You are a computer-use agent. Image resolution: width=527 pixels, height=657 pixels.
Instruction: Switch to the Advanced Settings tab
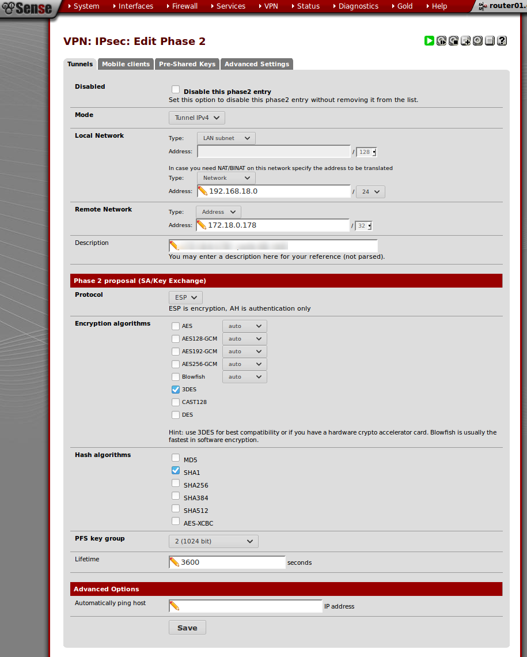(257, 64)
